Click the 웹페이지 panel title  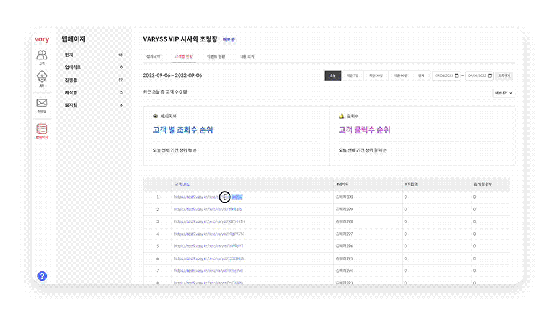(74, 39)
